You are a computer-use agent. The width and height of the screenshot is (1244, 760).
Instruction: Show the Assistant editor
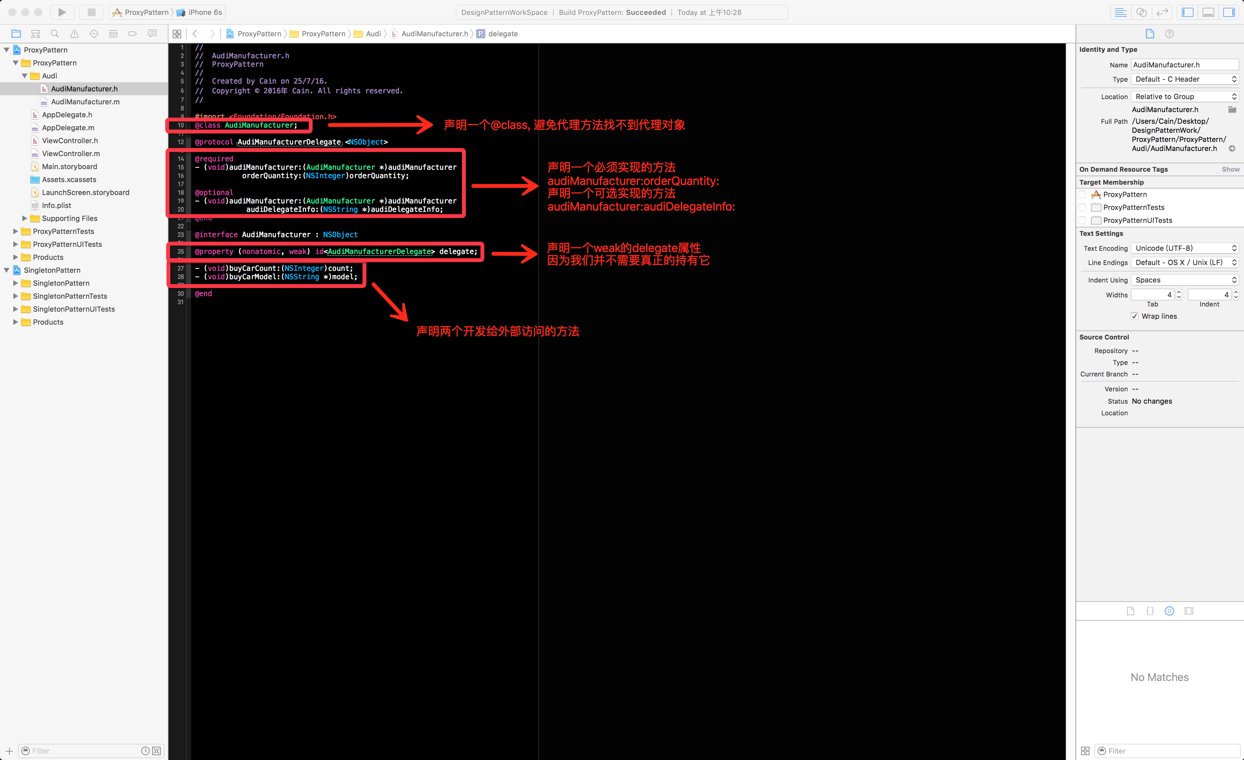(x=1141, y=12)
